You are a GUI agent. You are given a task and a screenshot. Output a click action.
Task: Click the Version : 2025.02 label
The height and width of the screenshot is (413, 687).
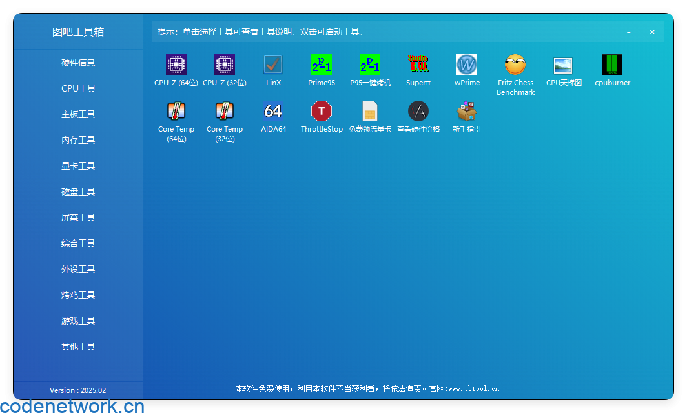[x=78, y=390]
